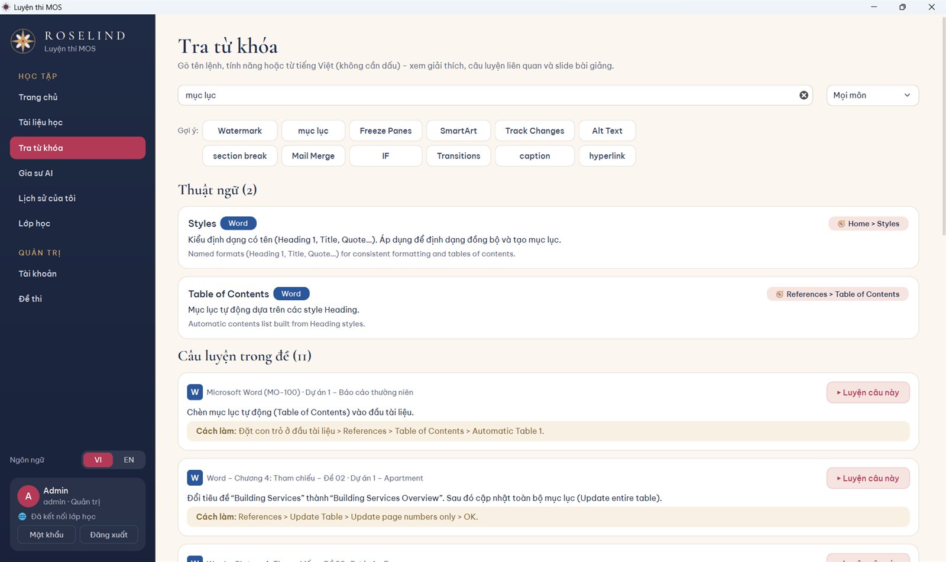Select the SmartArt suggestion chip
The width and height of the screenshot is (946, 562).
pyautogui.click(x=458, y=131)
